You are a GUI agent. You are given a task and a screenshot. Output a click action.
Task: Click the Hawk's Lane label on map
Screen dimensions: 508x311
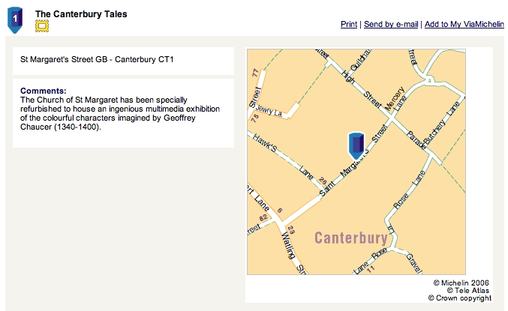(x=283, y=157)
